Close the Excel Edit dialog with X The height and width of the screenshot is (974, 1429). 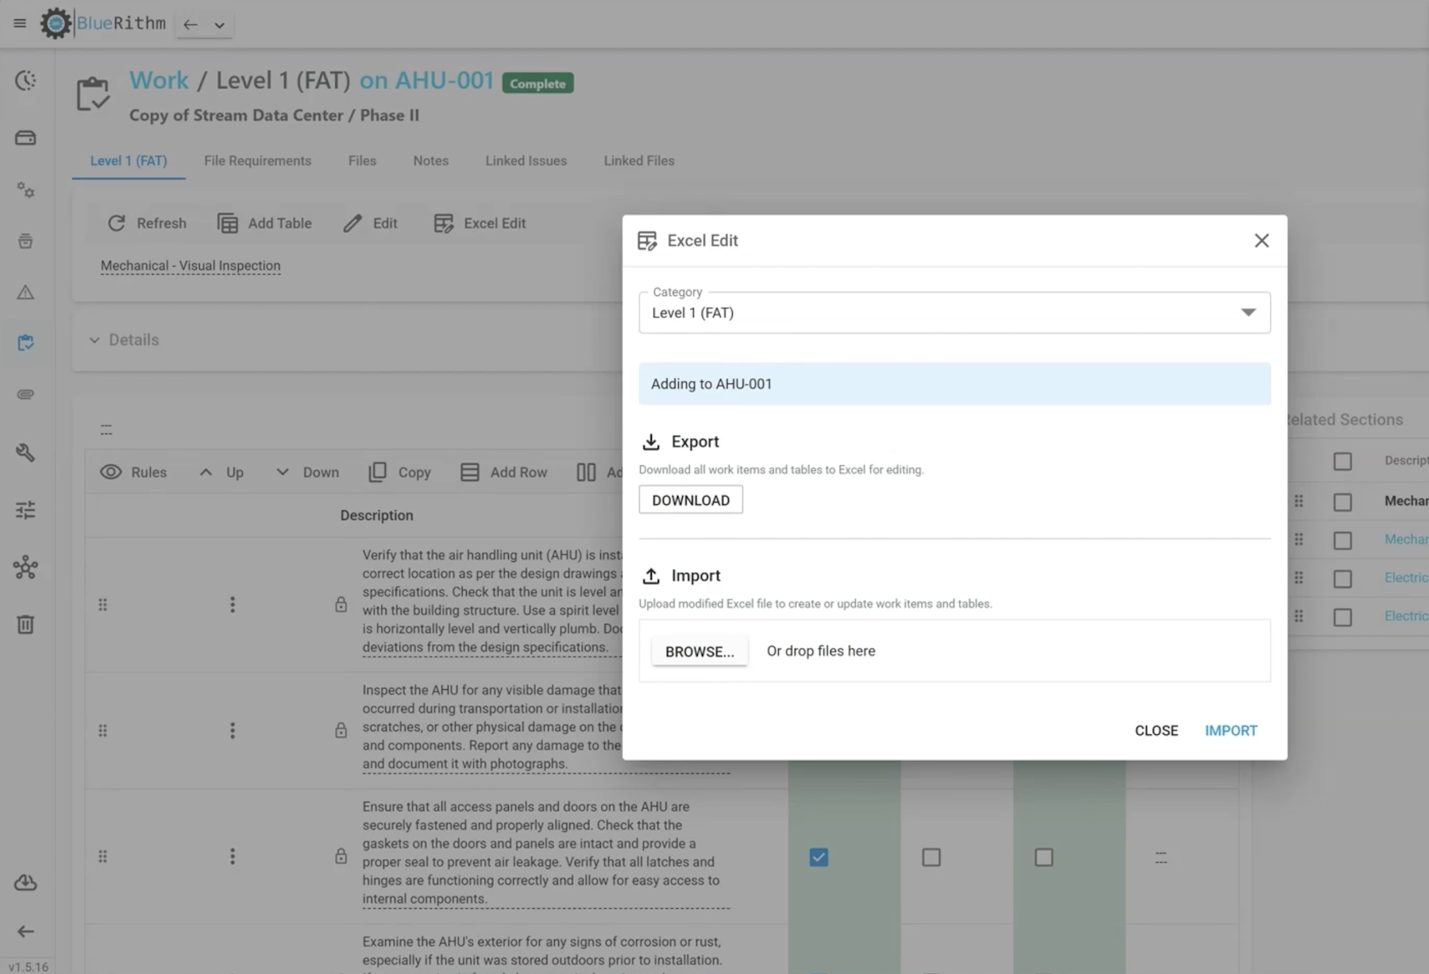click(1261, 241)
